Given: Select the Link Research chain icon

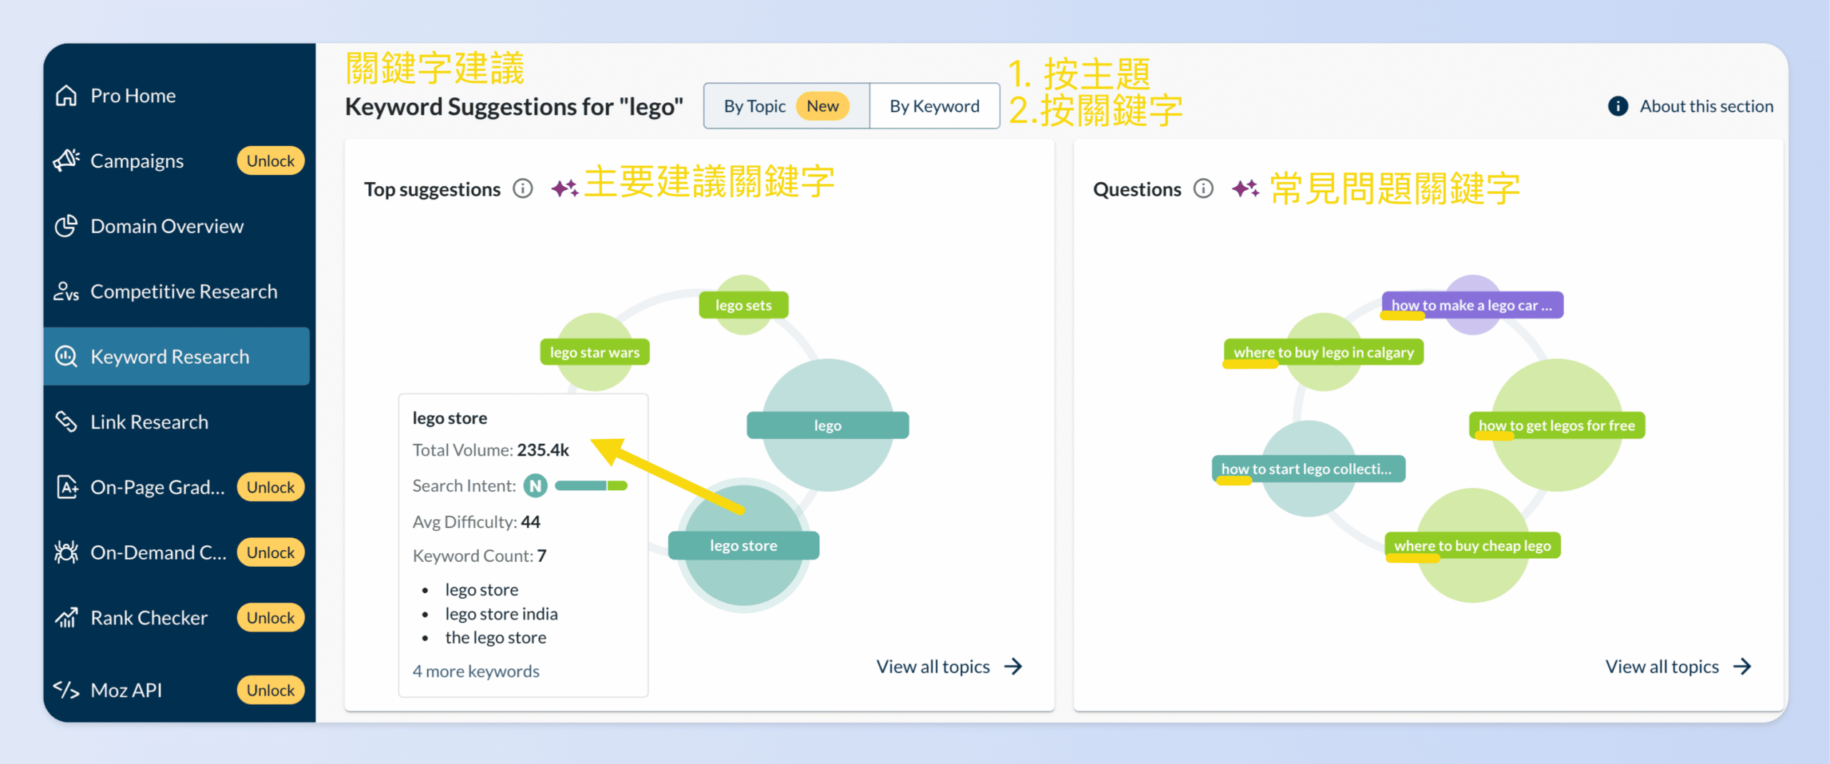Looking at the screenshot, I should tap(66, 422).
